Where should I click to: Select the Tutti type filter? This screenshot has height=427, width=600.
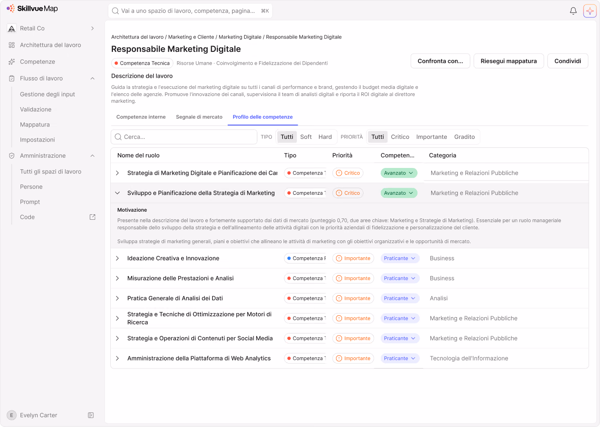[x=287, y=137]
